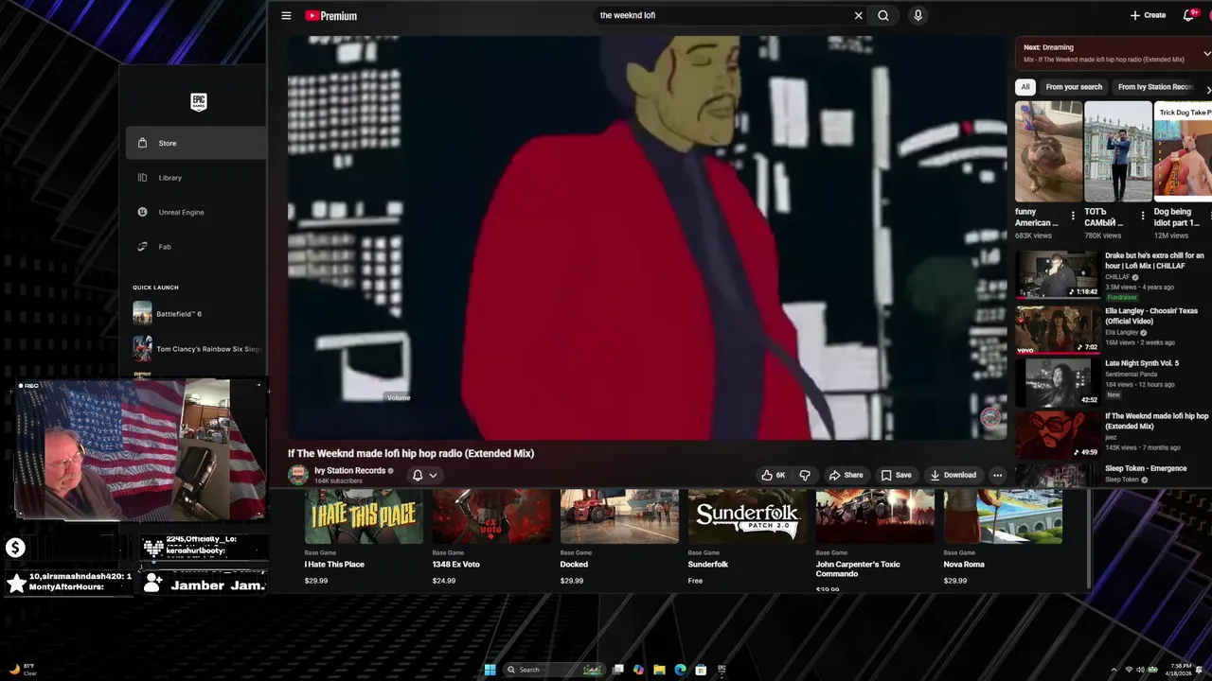Open Fab in Epic Games sidebar
This screenshot has height=681, width=1212.
tap(196, 247)
